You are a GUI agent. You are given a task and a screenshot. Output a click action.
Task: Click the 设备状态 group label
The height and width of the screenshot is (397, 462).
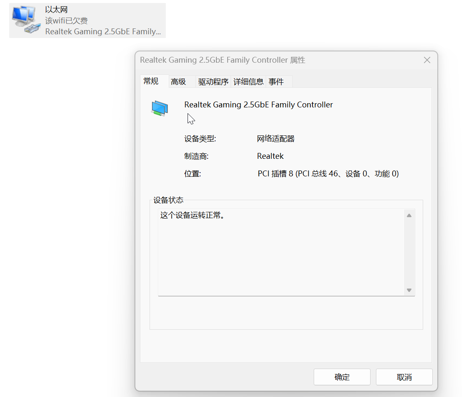pos(168,200)
